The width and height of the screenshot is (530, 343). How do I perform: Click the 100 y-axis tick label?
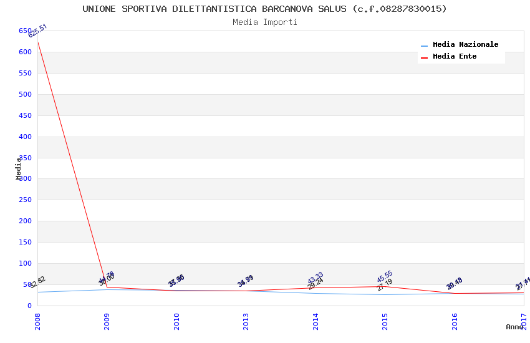click(26, 263)
